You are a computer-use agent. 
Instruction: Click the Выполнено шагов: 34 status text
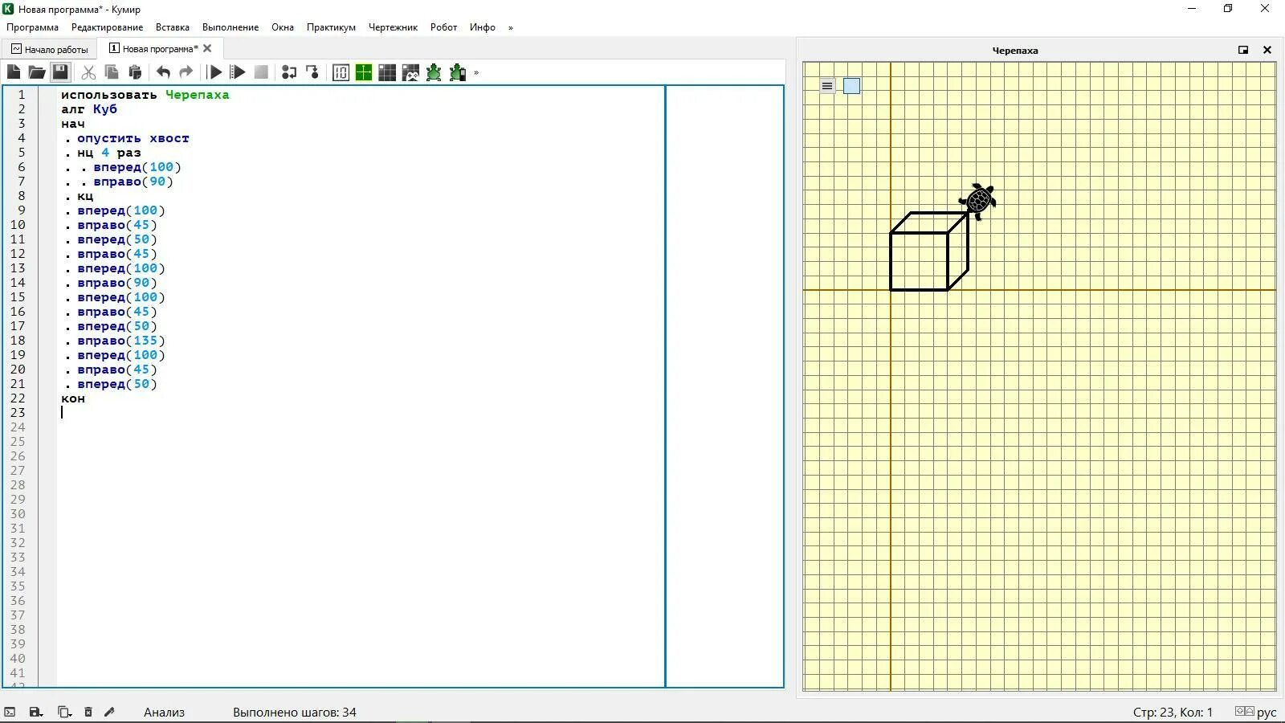tap(295, 712)
